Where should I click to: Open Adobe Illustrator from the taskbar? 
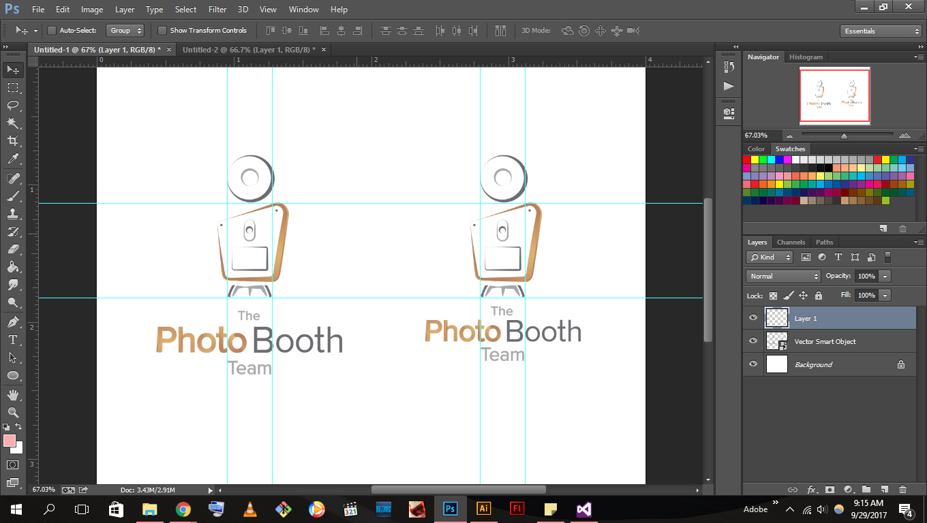point(483,509)
